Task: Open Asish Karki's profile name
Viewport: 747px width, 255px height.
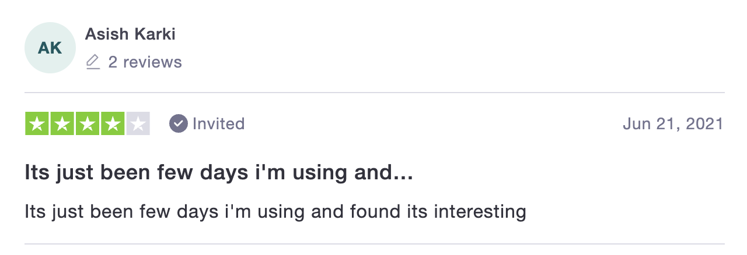Action: click(130, 34)
